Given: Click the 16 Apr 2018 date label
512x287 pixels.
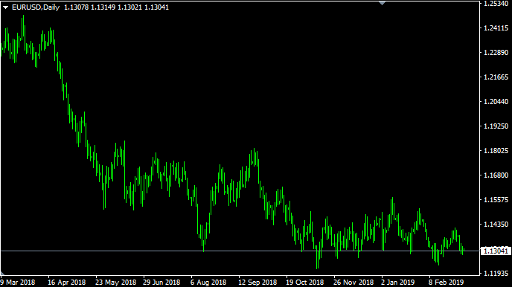Looking at the screenshot, I should (67, 282).
